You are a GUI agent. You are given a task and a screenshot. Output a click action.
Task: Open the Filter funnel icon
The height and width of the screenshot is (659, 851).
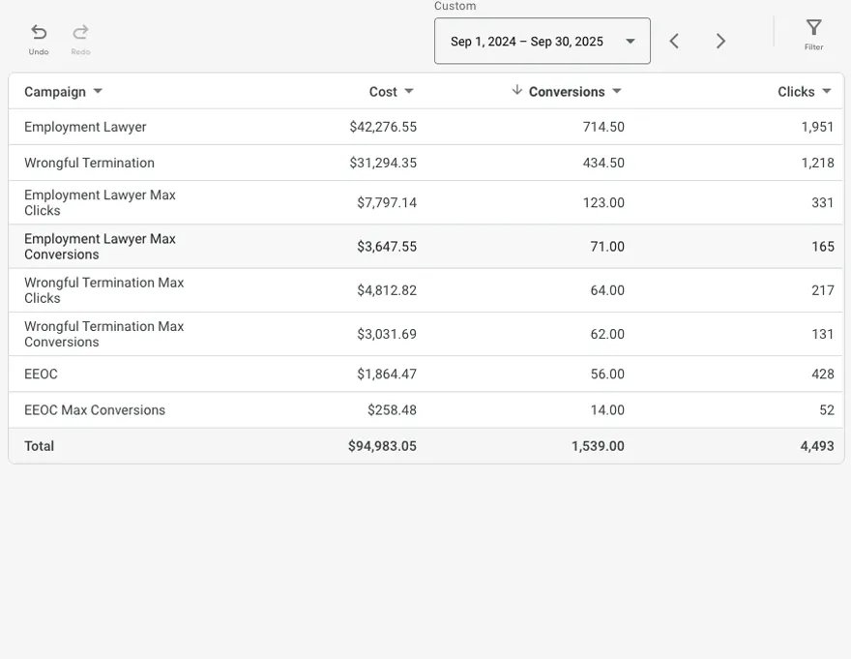point(814,28)
